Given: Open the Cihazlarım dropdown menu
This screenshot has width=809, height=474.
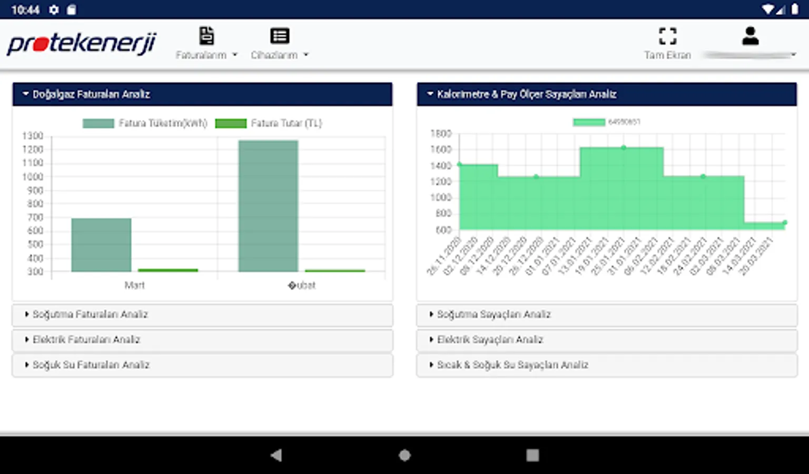Looking at the screenshot, I should pyautogui.click(x=280, y=55).
